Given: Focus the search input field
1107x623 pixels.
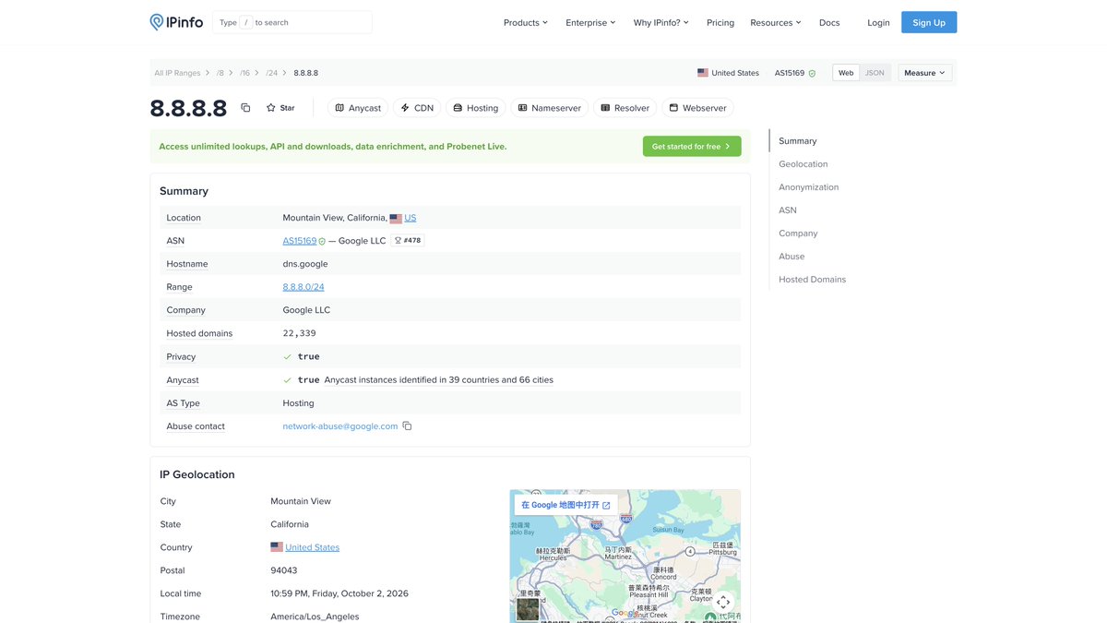Looking at the screenshot, I should pyautogui.click(x=292, y=22).
